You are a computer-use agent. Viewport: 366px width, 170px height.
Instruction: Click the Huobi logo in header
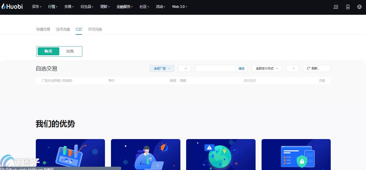coord(12,7)
